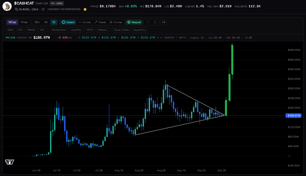Switch chart to MCap mode
The image size is (306, 176).
pos(12,22)
